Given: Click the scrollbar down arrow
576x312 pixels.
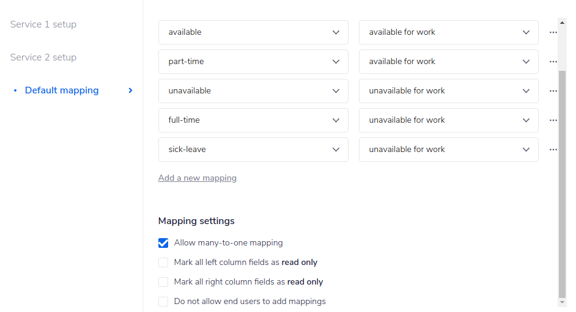Looking at the screenshot, I should 563,302.
